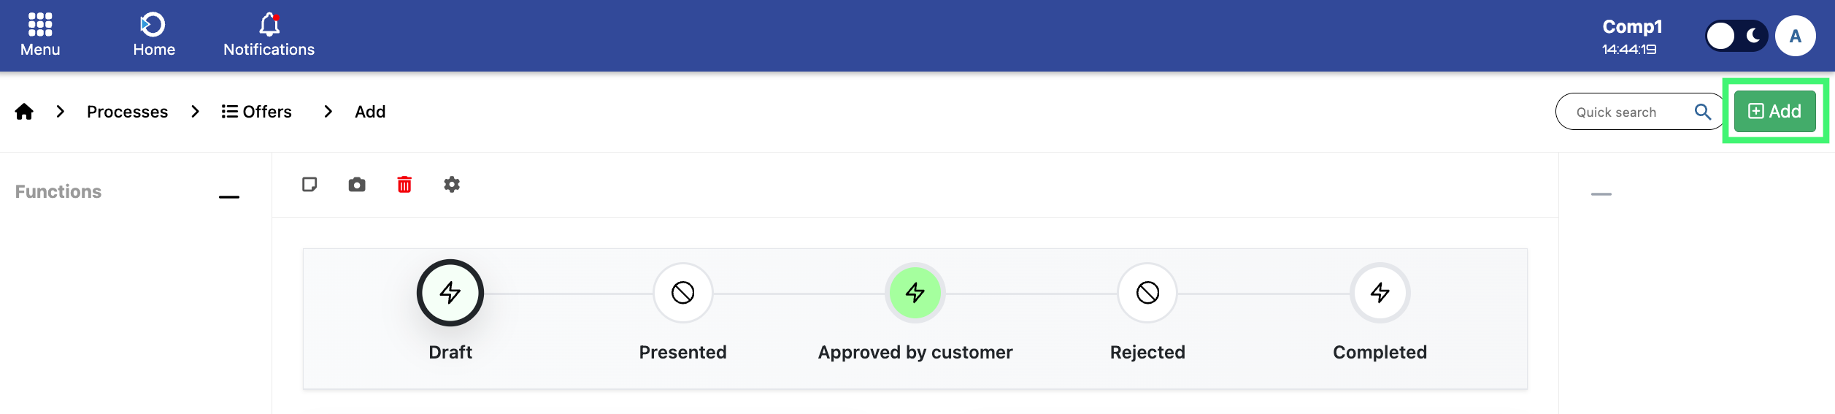Screen dimensions: 1835x414
Task: Click the home breadcrumb icon
Action: pyautogui.click(x=24, y=112)
